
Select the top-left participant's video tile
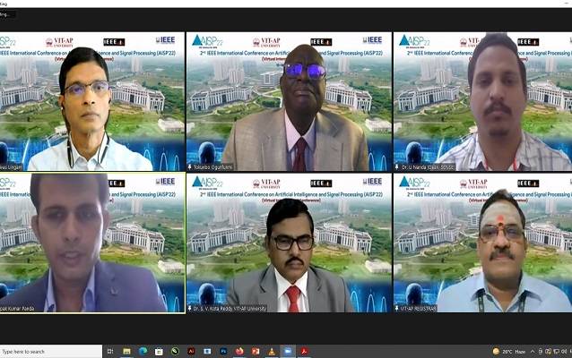pyautogui.click(x=92, y=101)
